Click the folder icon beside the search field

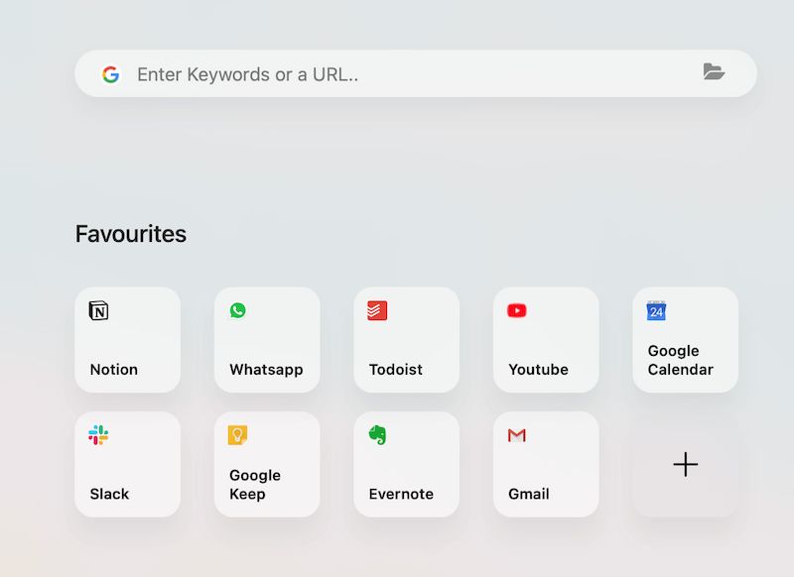tap(716, 71)
